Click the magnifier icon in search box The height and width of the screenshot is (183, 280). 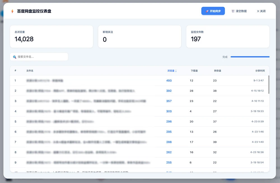point(15,57)
